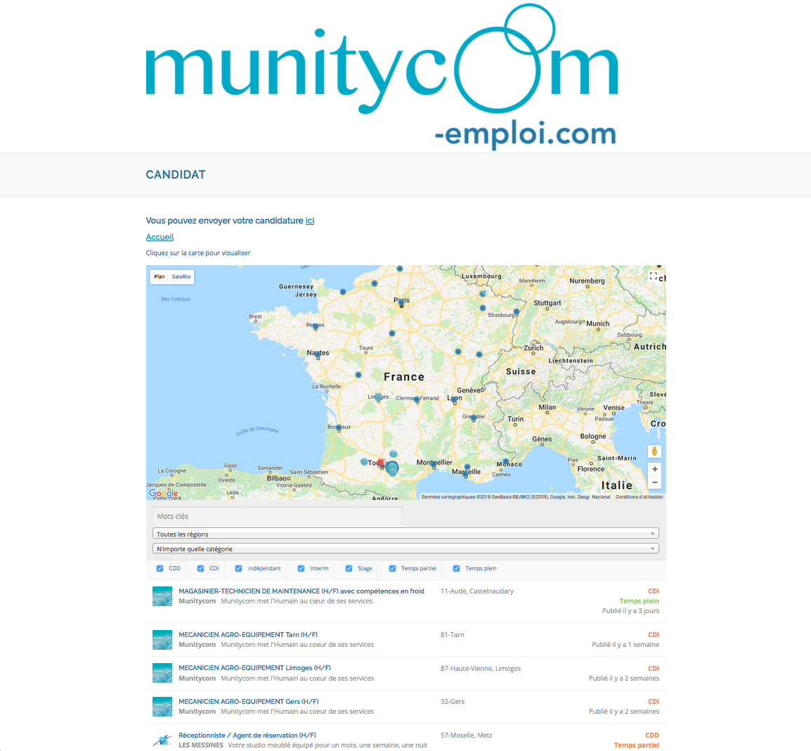Screen dimensions: 811x751
Task: Uncheck the CDI contract filter
Action: point(201,568)
